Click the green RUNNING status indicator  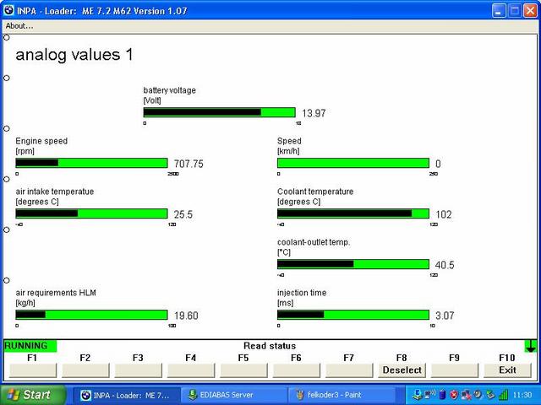point(30,346)
